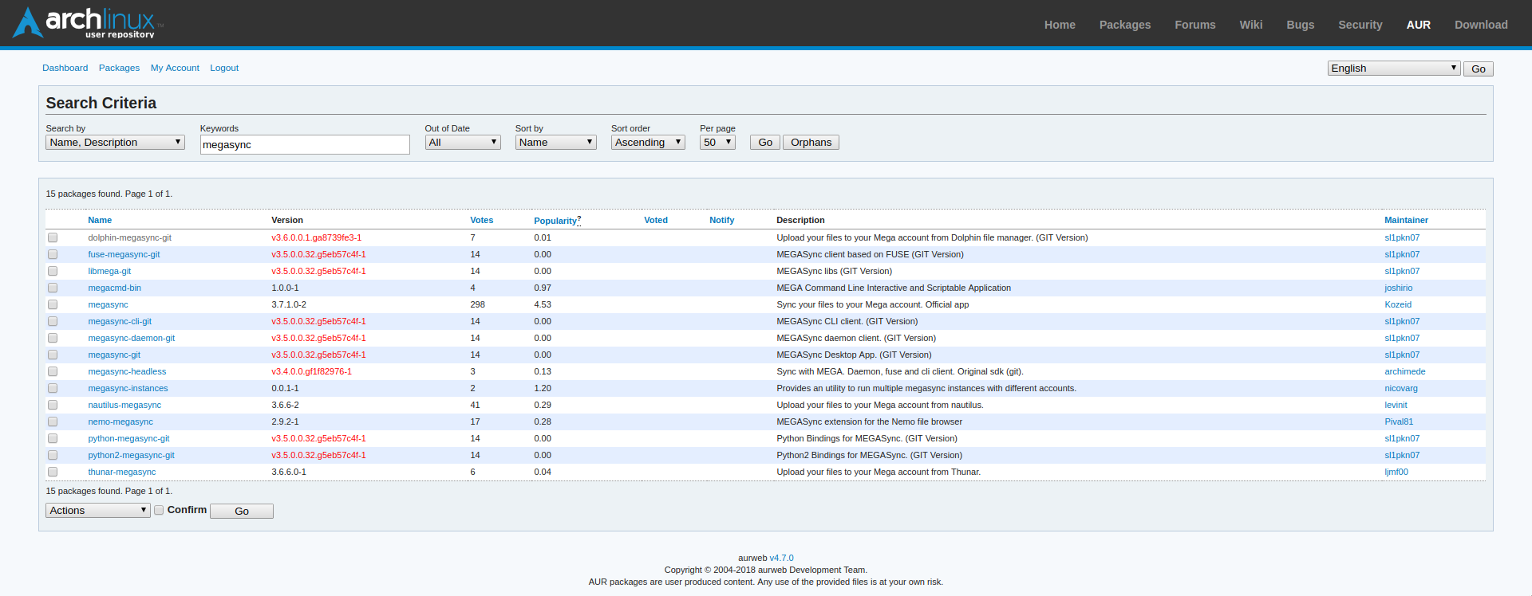This screenshot has height=596, width=1532.
Task: Open the Dashboard link
Action: [65, 68]
